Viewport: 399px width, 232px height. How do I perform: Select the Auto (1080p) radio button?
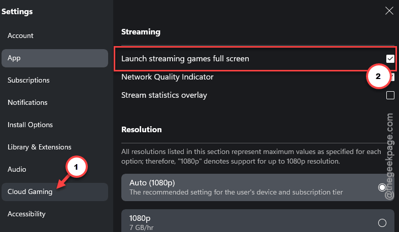[382, 187]
